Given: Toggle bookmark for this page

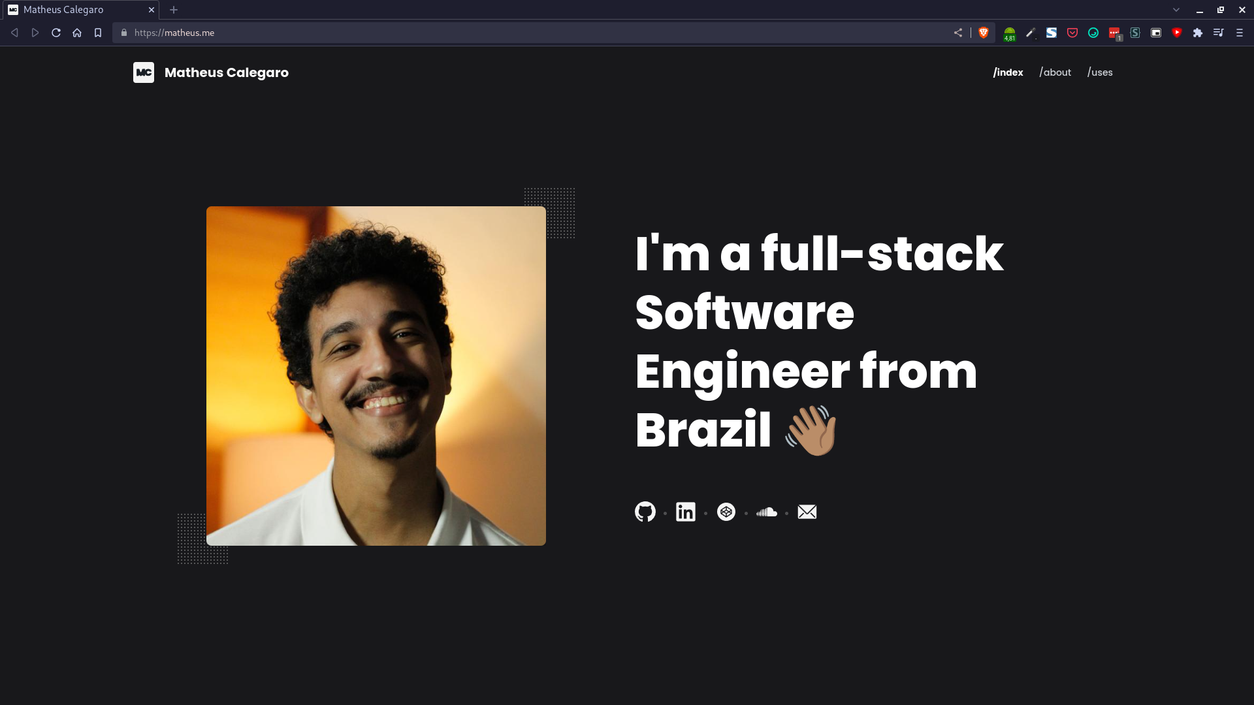Looking at the screenshot, I should click(x=98, y=33).
